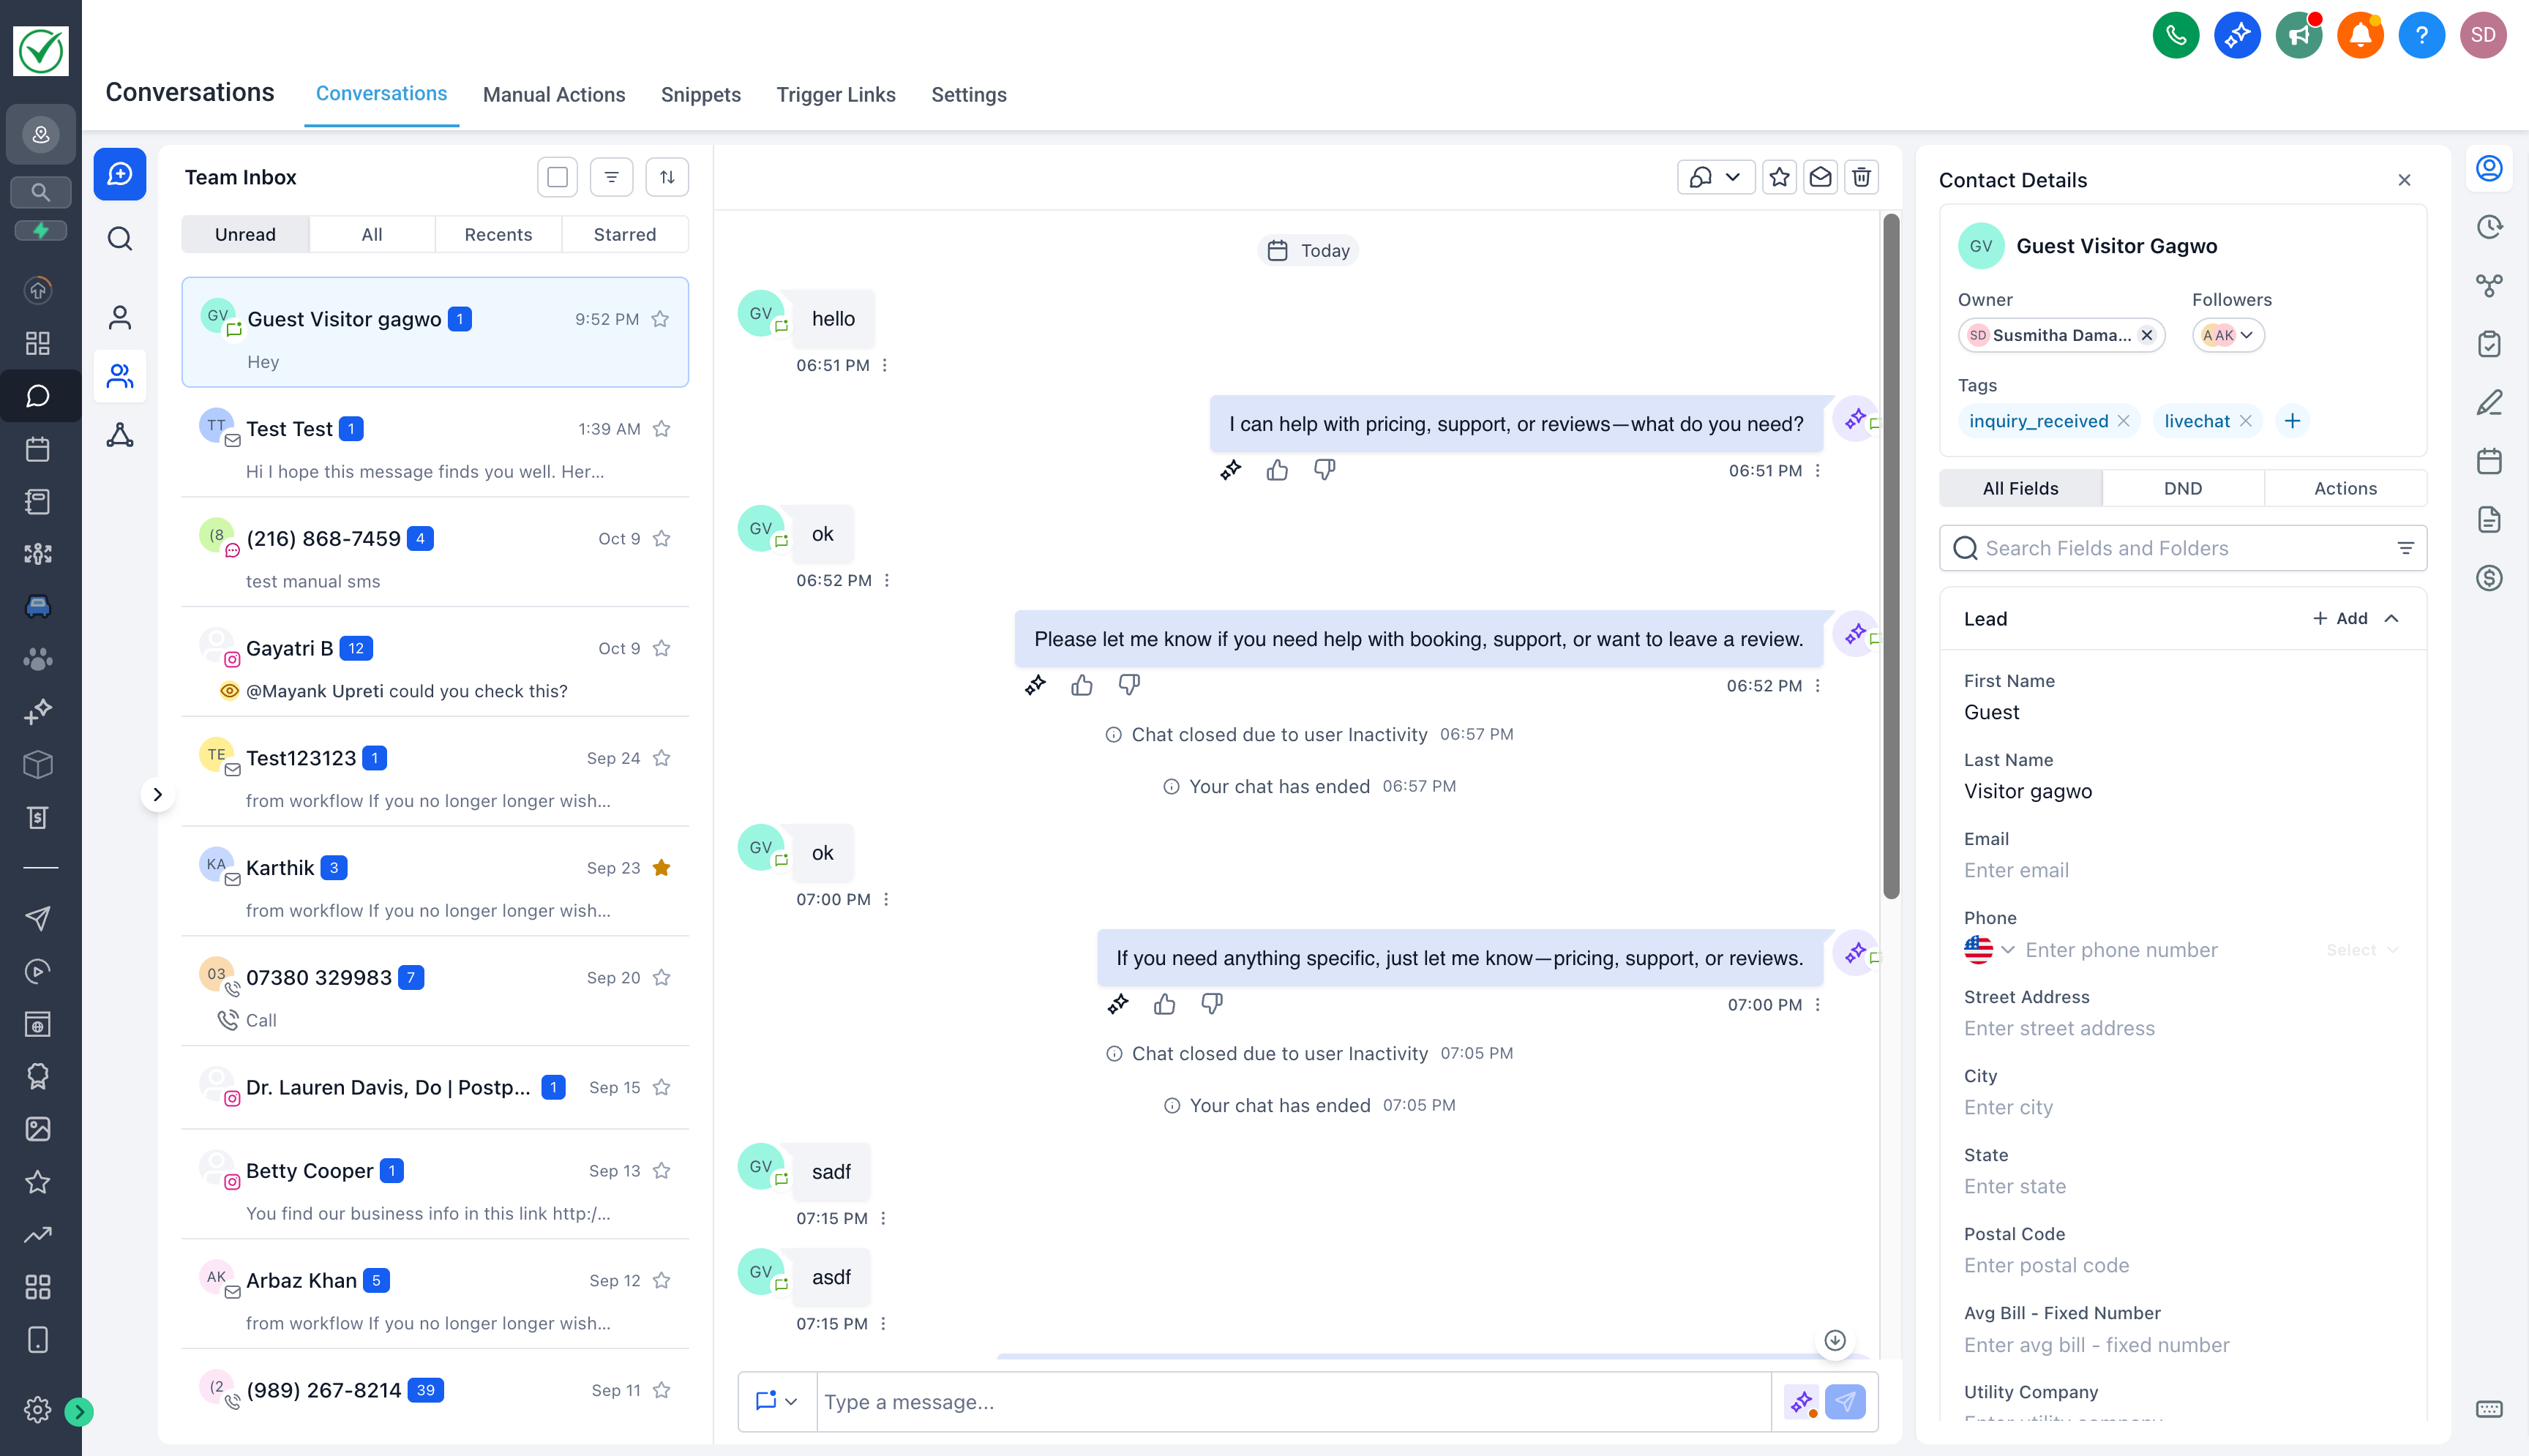2529x1456 pixels.
Task: Click the sort conversations arrows icon
Action: pyautogui.click(x=667, y=177)
